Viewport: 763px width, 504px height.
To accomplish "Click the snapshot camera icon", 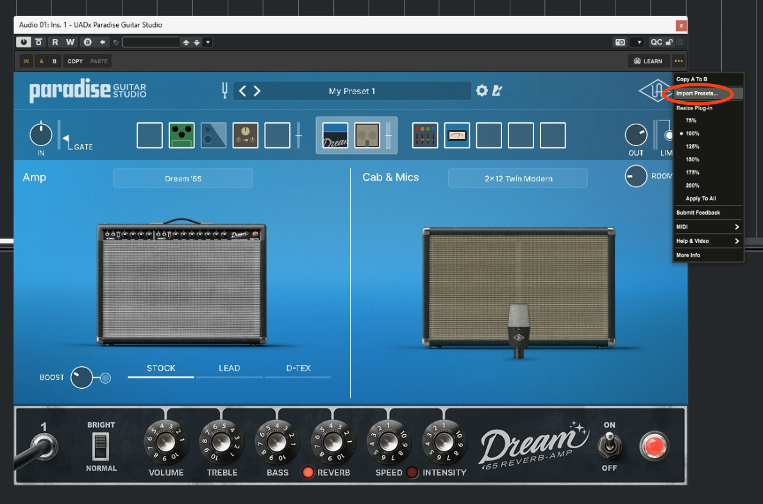I will (620, 42).
